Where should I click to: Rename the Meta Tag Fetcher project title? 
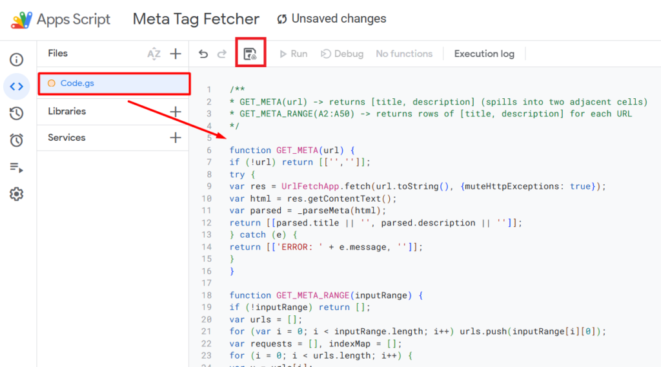click(196, 19)
